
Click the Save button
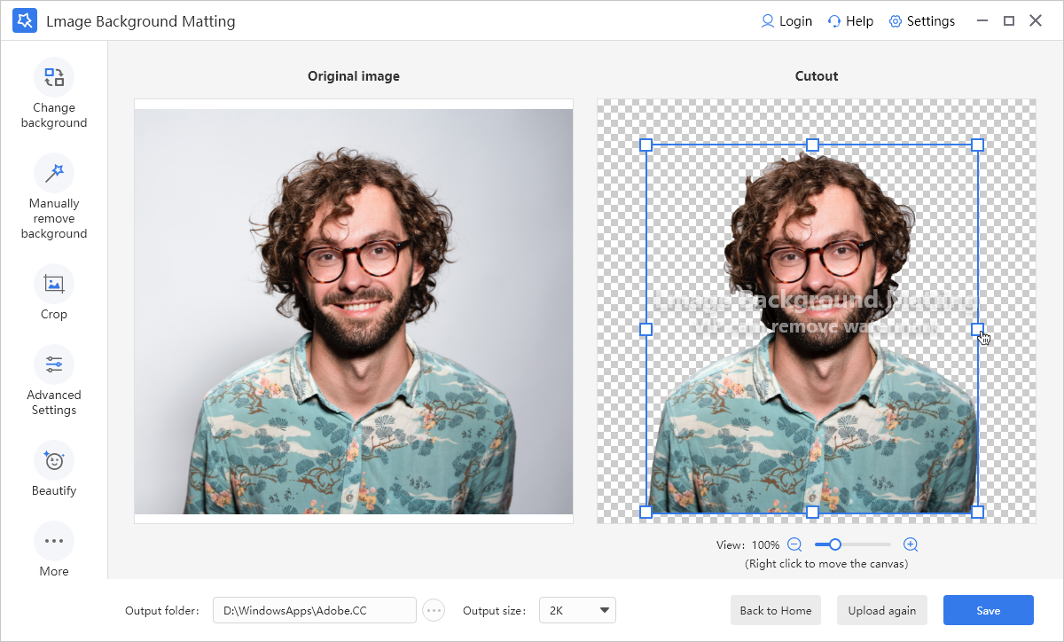click(x=988, y=610)
